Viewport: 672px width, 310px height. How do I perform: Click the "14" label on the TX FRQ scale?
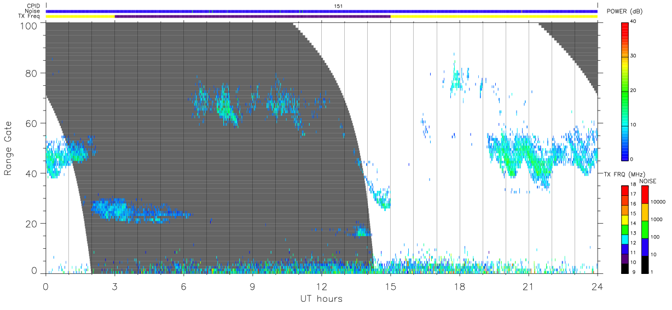633,223
